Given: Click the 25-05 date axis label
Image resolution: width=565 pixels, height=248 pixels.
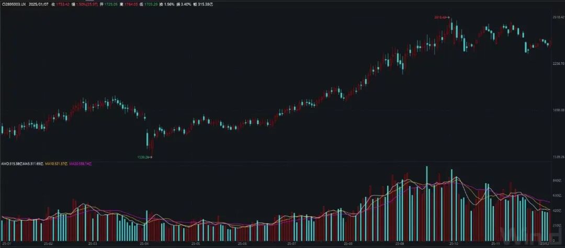Looking at the screenshot, I should [196, 244].
